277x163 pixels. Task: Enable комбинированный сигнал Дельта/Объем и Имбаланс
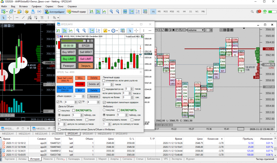coord(59,129)
